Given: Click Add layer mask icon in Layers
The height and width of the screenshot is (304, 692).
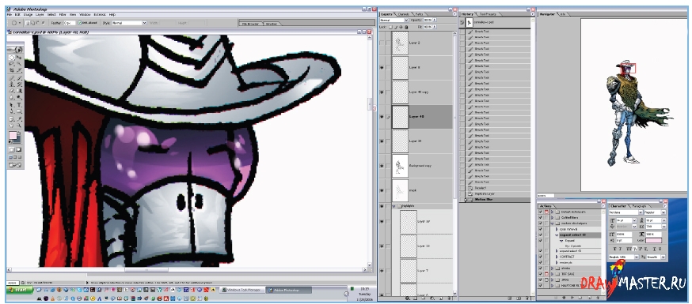Looking at the screenshot, I should (416, 298).
